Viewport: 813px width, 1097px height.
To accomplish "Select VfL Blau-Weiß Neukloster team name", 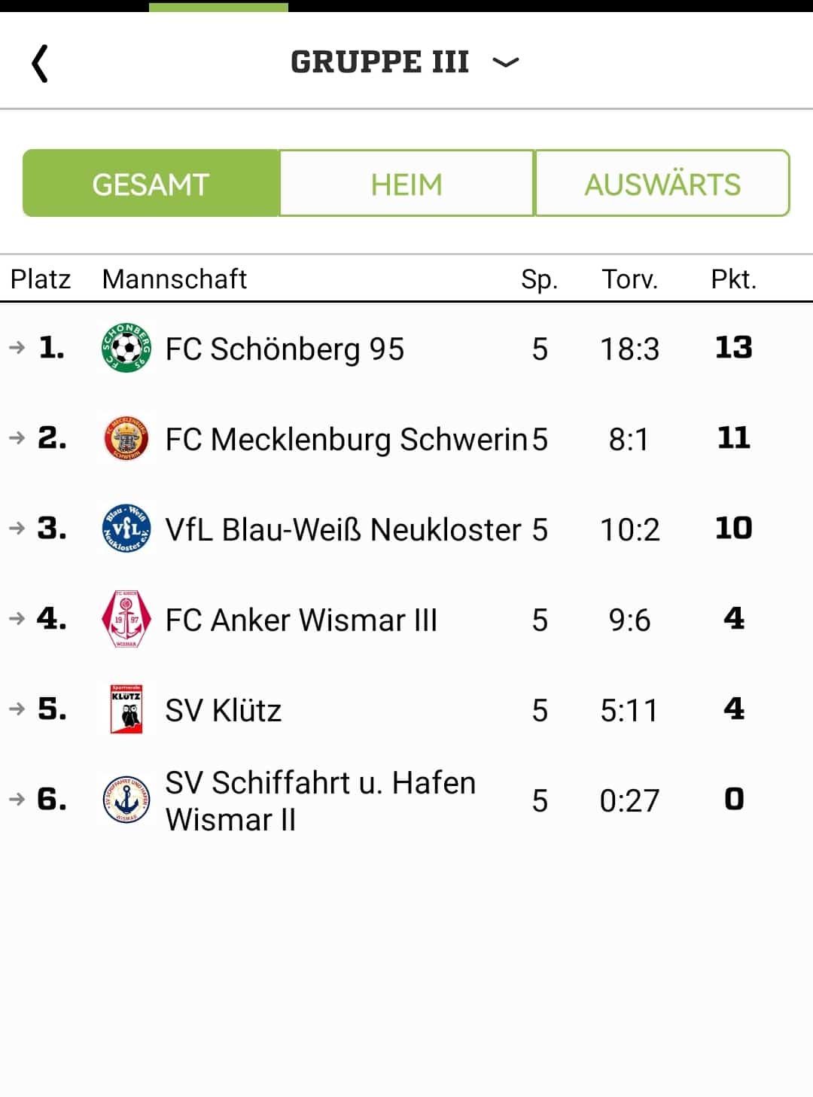I will [343, 530].
